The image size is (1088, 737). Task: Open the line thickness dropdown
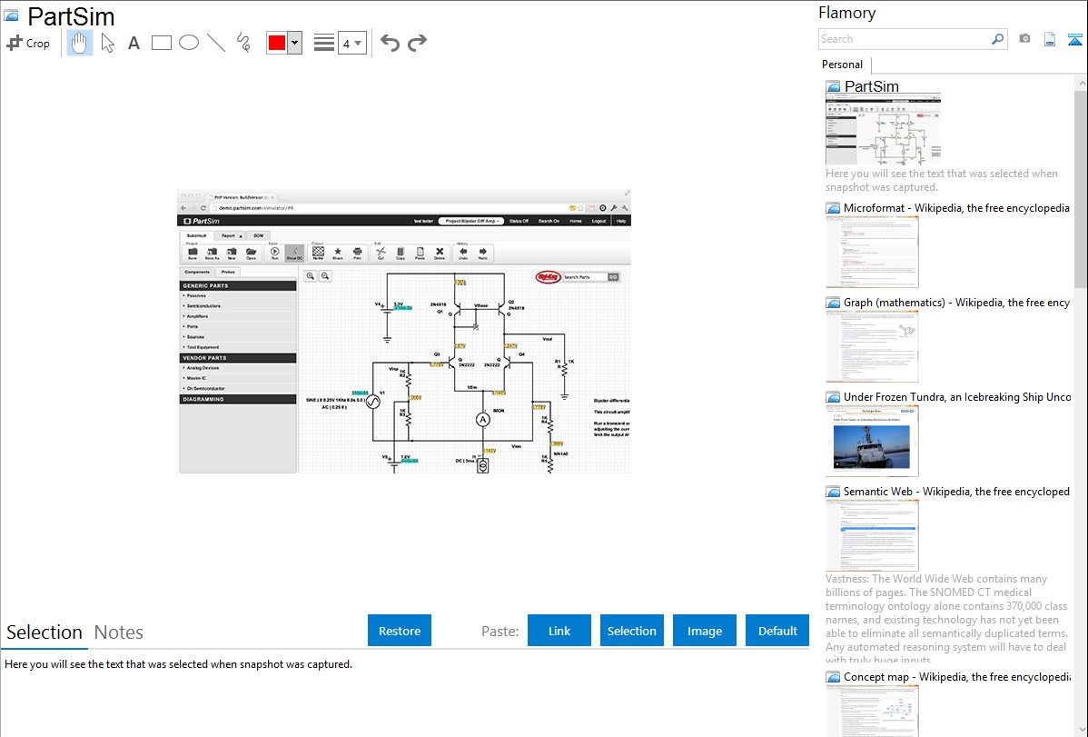[x=351, y=43]
